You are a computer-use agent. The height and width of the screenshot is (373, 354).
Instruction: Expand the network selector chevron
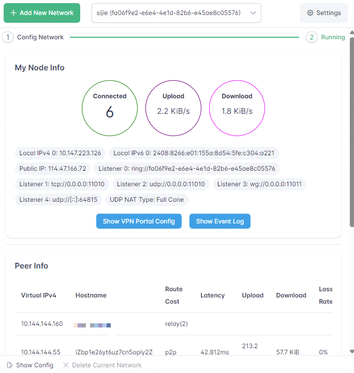[253, 13]
